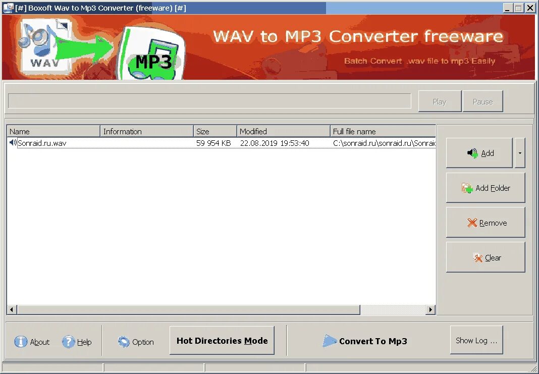Switch to Hot Directories Mode
The image size is (539, 374).
(222, 340)
